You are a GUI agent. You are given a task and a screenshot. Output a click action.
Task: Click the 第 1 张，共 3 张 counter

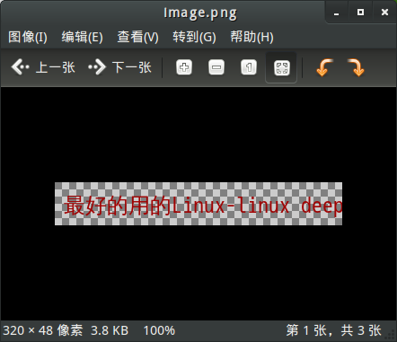(333, 330)
